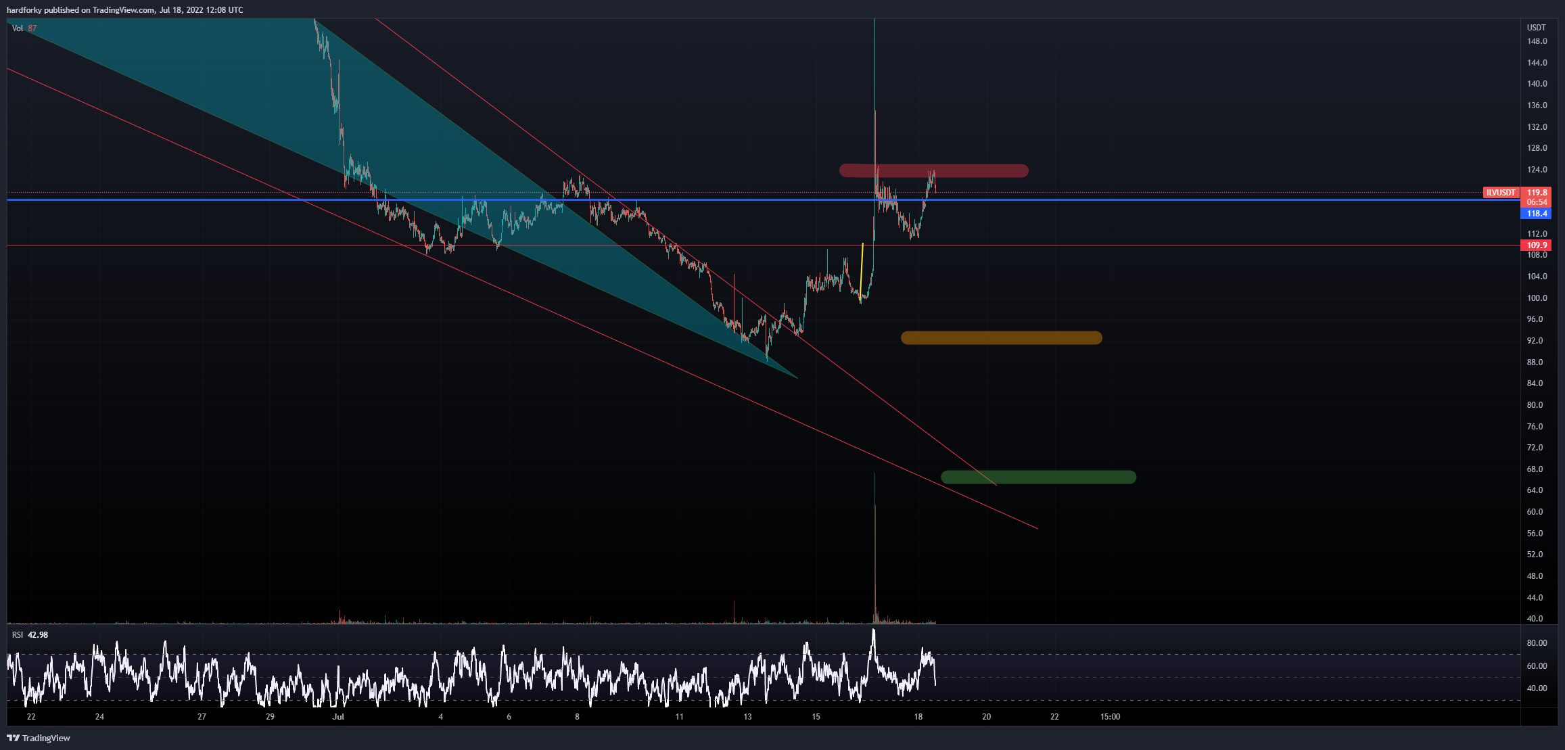Image resolution: width=1565 pixels, height=750 pixels.
Task: Select the RSI 42.98 indicator label
Action: coord(30,634)
